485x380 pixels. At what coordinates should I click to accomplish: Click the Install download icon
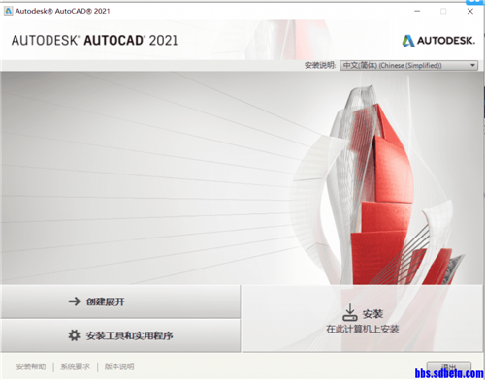(x=350, y=312)
